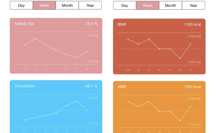Switch right panel to Year view
The width and height of the screenshot is (216, 133).
(193, 5)
